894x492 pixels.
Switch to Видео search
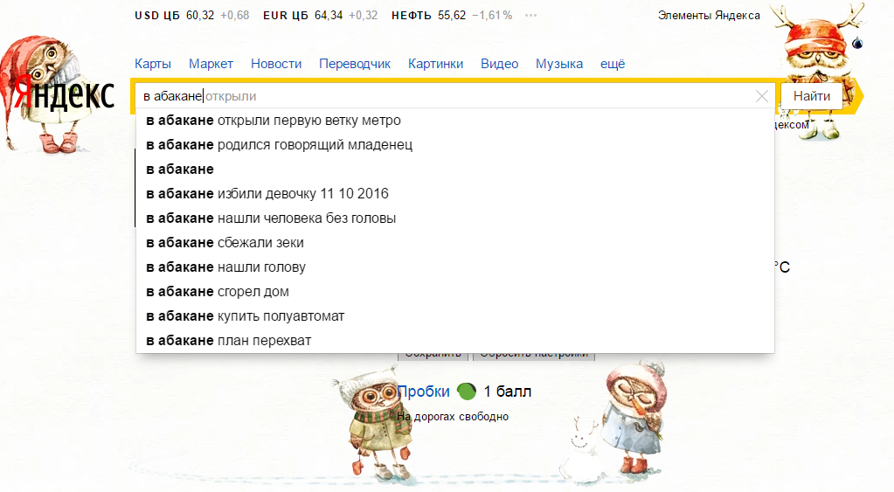click(x=500, y=64)
